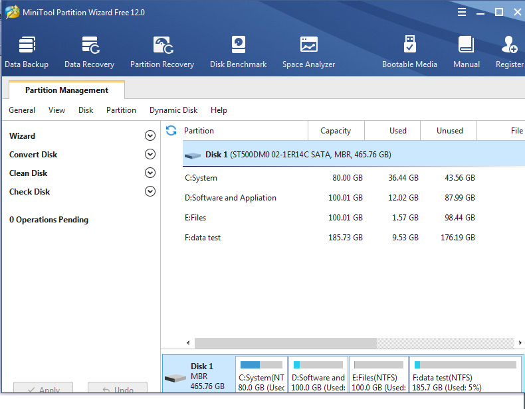Click the Disk 1 drive icon in the list header
This screenshot has height=409, width=525.
point(193,155)
